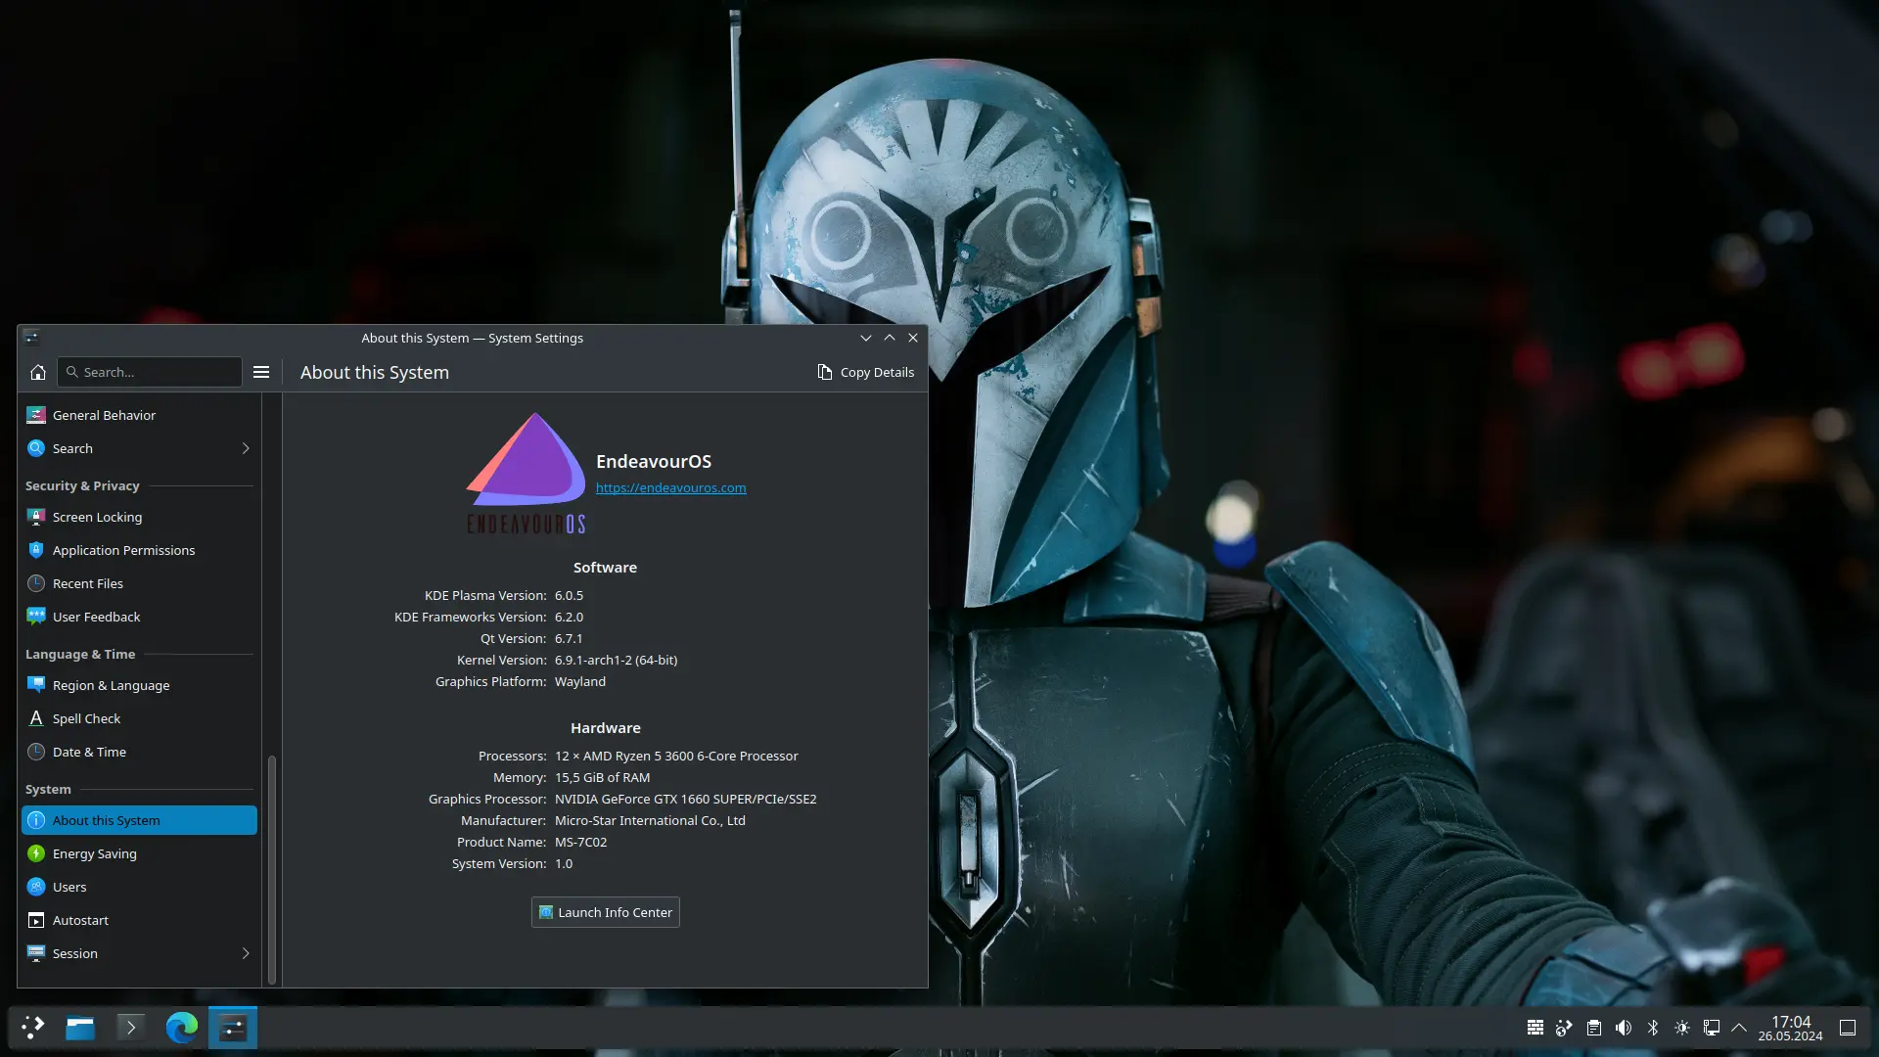The height and width of the screenshot is (1057, 1879).
Task: Open the audio volume tray icon
Action: [1624, 1028]
